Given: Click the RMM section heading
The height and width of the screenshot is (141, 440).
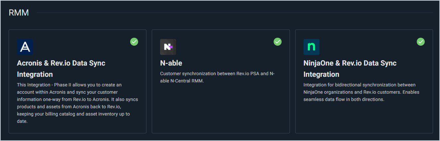Looking at the screenshot, I should click(19, 13).
